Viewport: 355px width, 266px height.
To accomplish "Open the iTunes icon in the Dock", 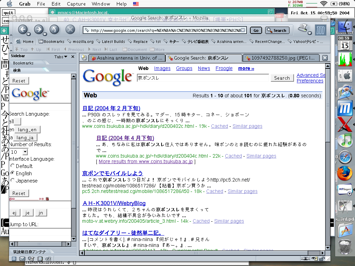I will (345, 140).
